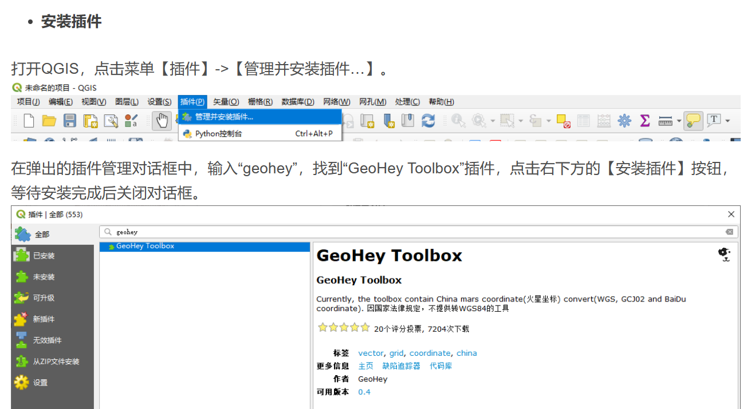Select the Text Annotation tool icon
The image size is (751, 409).
pyautogui.click(x=714, y=120)
